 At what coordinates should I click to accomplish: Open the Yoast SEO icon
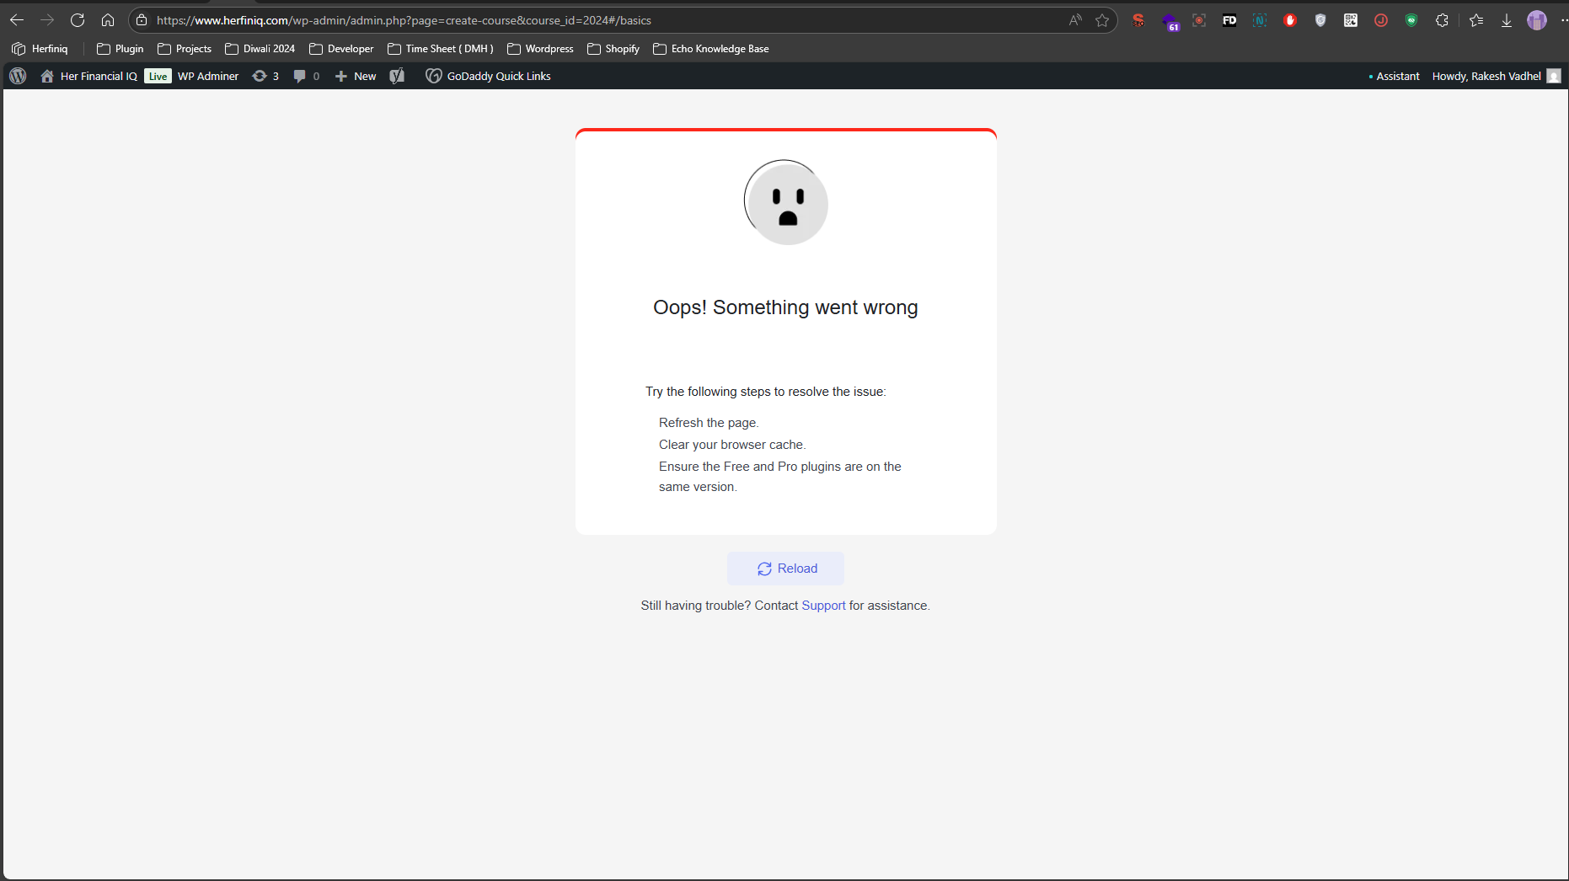tap(397, 76)
